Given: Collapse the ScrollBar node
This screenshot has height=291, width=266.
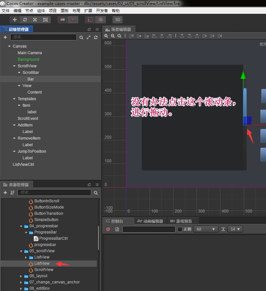Looking at the screenshot, I should pyautogui.click(x=19, y=73).
